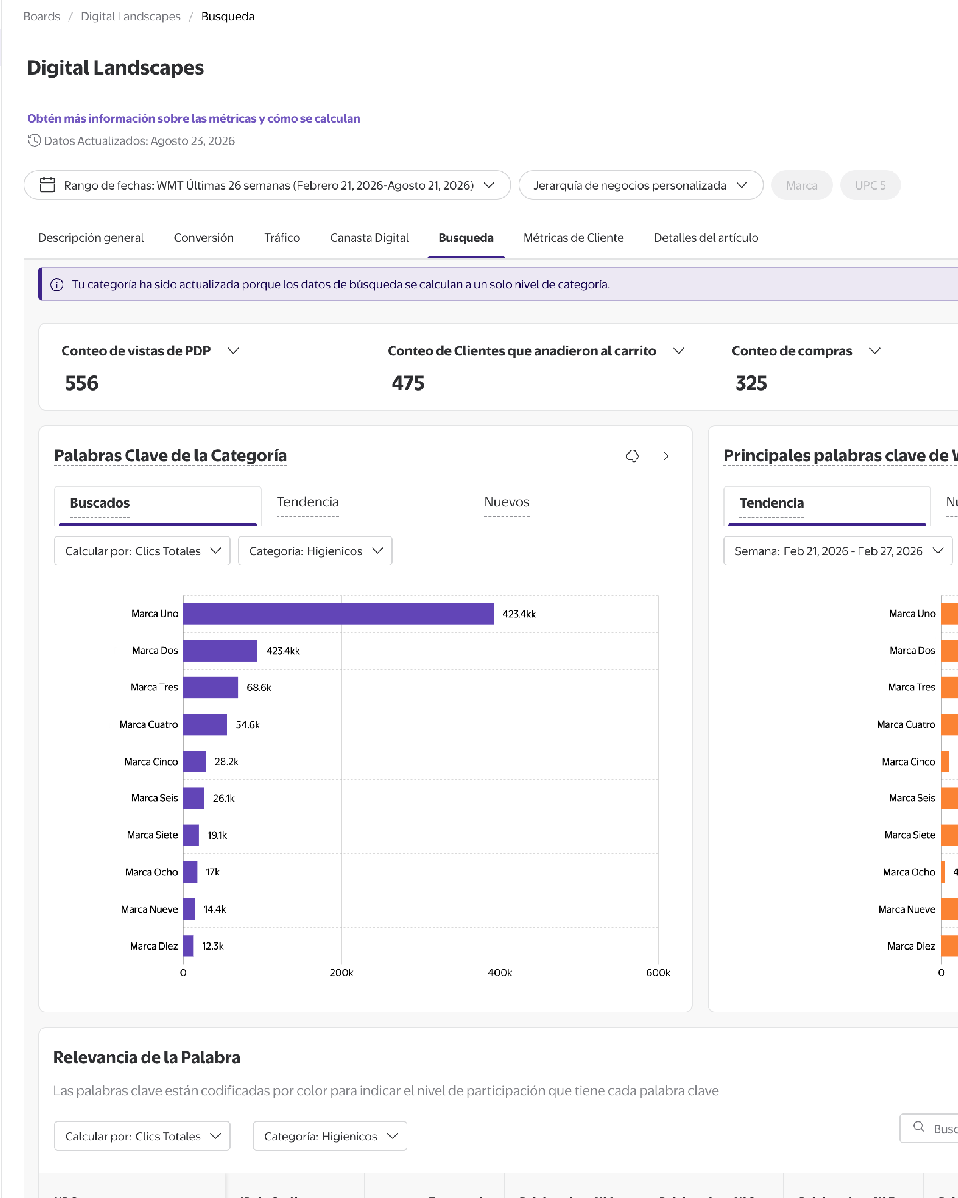Click the orange Marca Uno bar
This screenshot has width=958, height=1198.
pos(950,614)
